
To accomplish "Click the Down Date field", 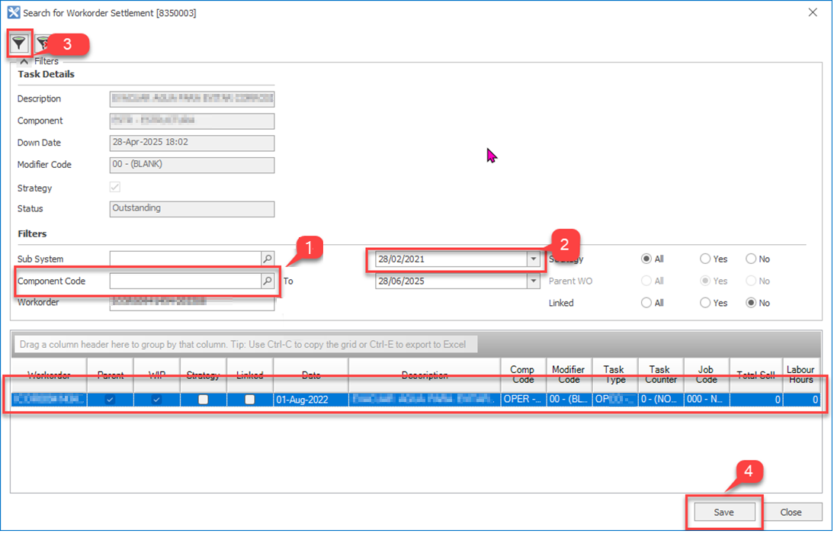I will click(x=192, y=143).
